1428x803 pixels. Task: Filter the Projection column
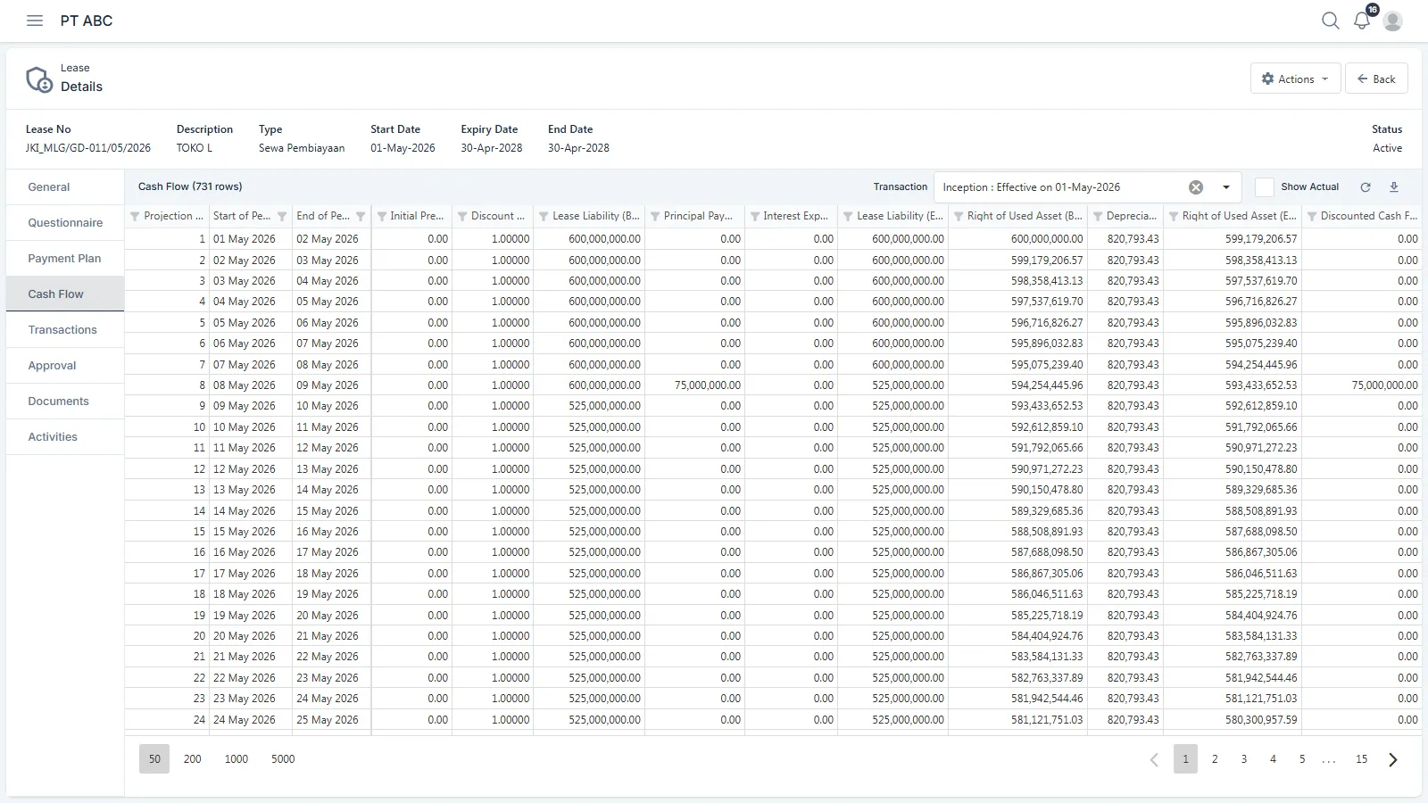(x=135, y=216)
